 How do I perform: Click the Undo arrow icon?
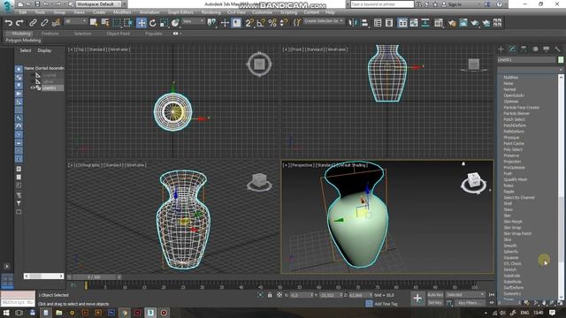click(x=8, y=23)
